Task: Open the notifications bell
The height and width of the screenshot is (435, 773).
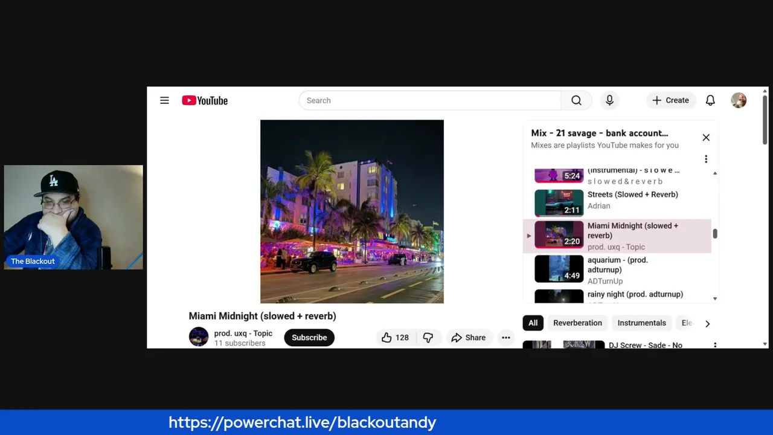Action: 710,100
